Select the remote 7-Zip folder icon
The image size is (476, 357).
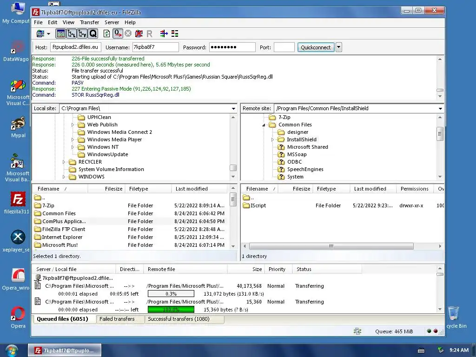[272, 117]
